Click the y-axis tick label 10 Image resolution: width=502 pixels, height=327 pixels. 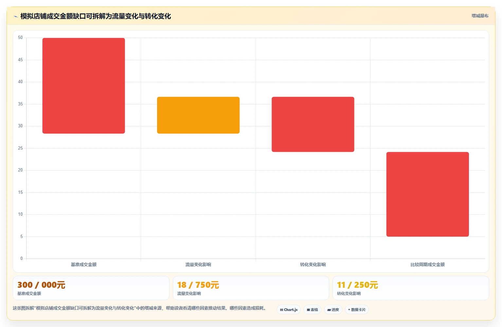pyautogui.click(x=20, y=214)
